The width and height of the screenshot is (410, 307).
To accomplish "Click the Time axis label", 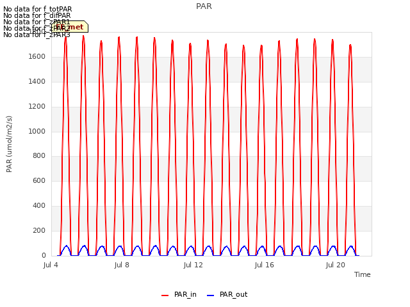I will pyautogui.click(x=363, y=274).
